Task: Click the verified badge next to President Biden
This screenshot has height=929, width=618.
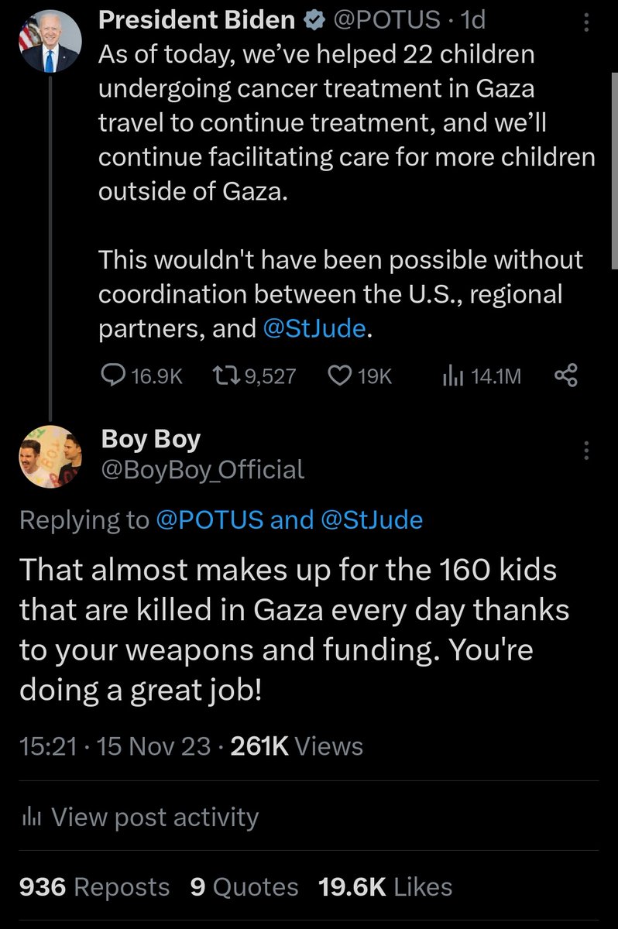Action: 313,22
